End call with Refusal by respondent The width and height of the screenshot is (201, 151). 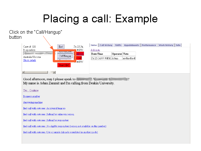(x=46, y=120)
